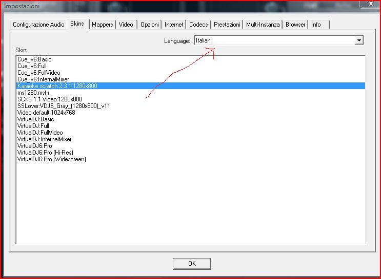Expand the Language dropdown arrow

359,40
